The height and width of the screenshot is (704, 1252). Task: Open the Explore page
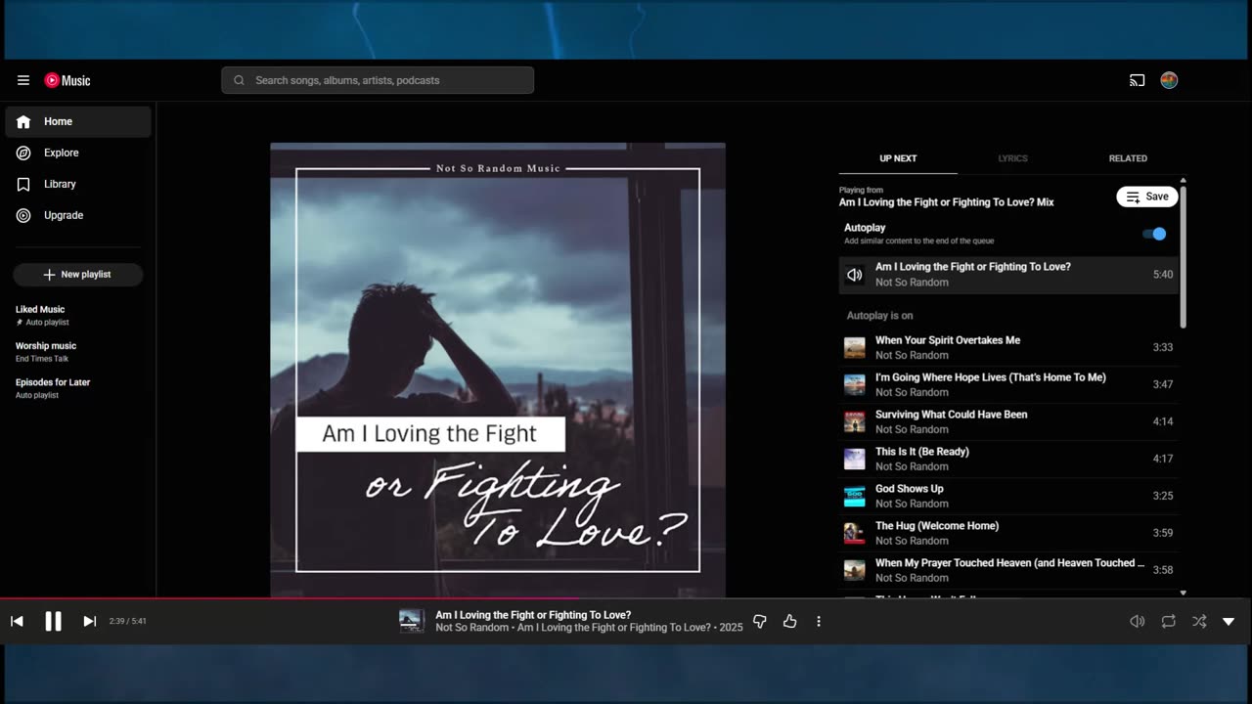point(78,153)
